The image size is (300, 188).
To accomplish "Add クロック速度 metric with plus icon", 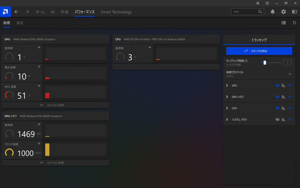I will (39, 143).
